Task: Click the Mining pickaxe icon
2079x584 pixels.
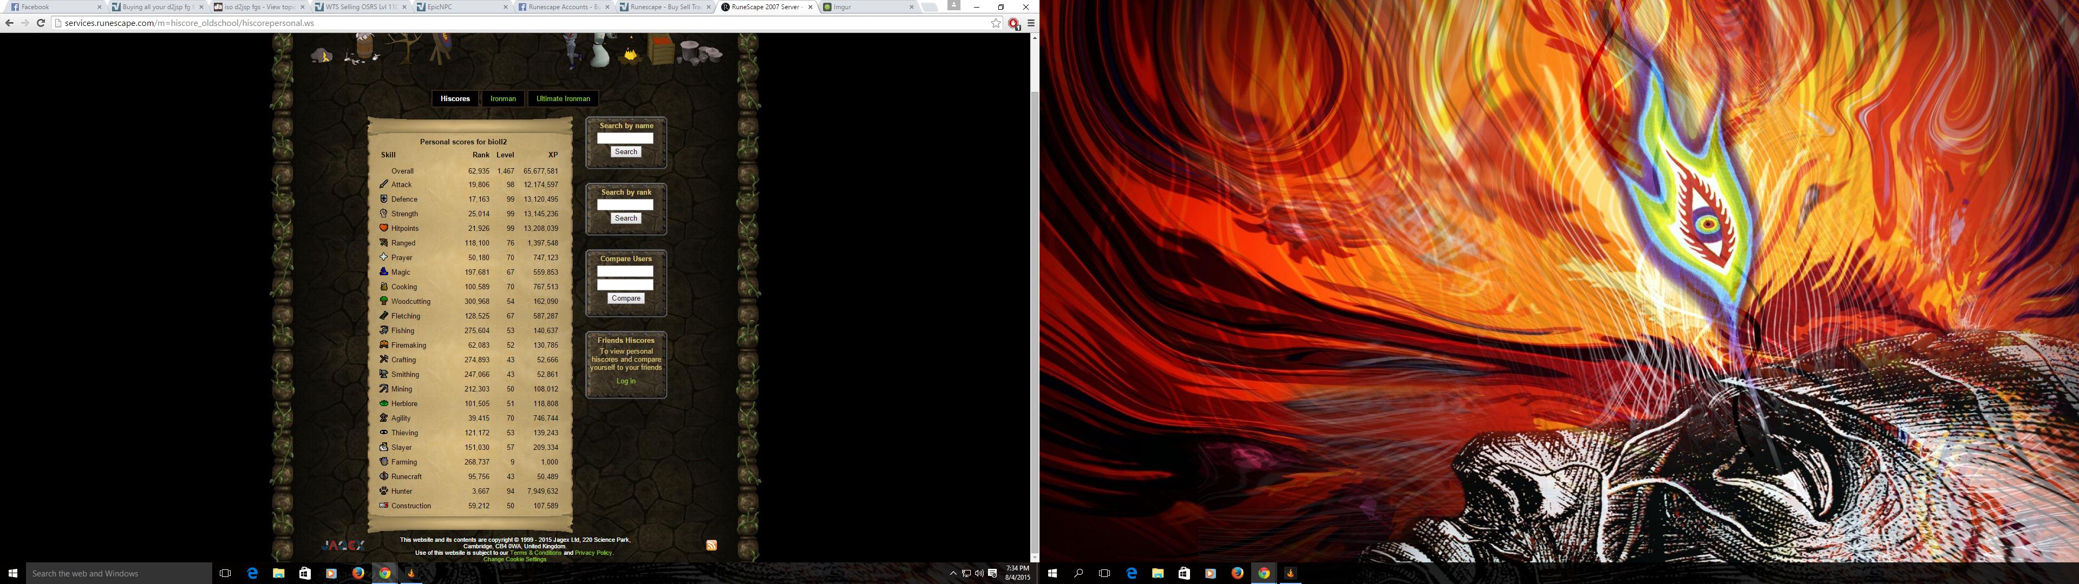Action: [383, 389]
